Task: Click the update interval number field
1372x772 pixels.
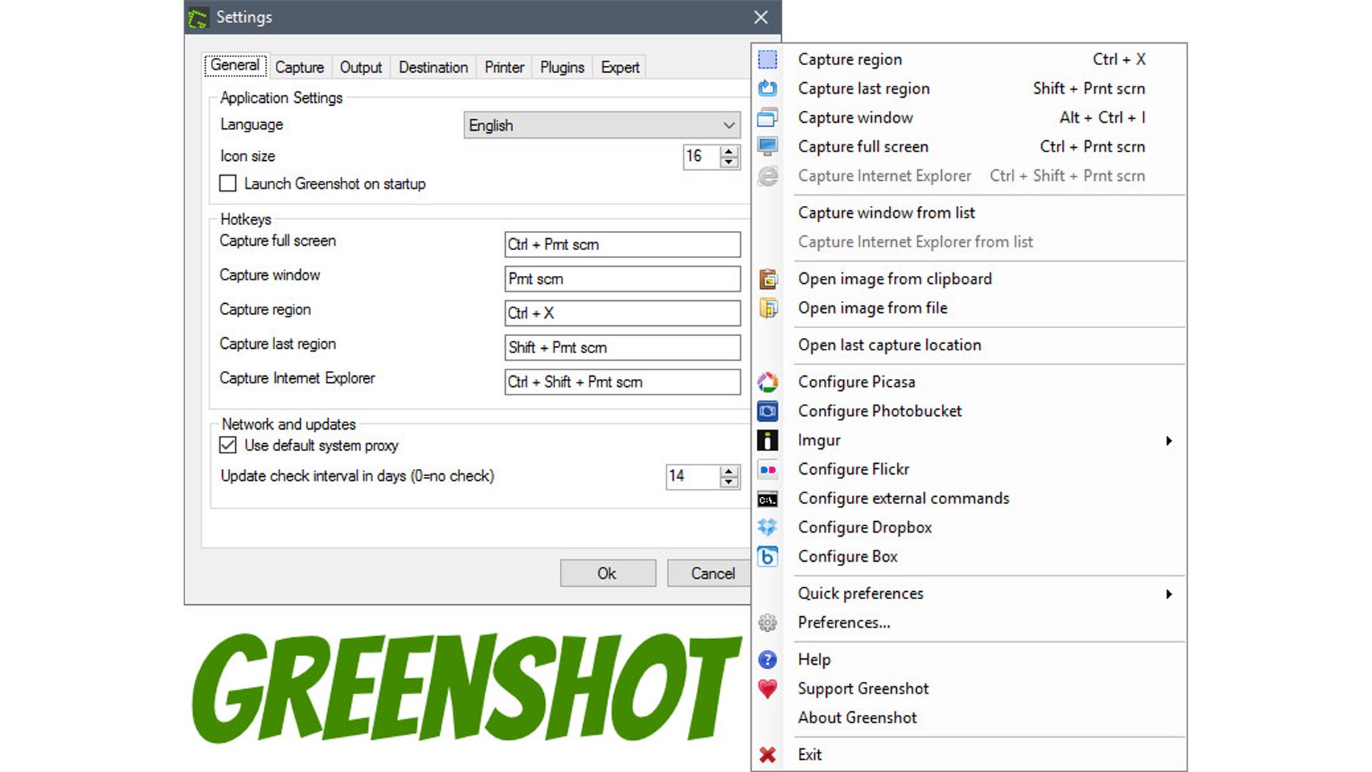Action: tap(693, 476)
